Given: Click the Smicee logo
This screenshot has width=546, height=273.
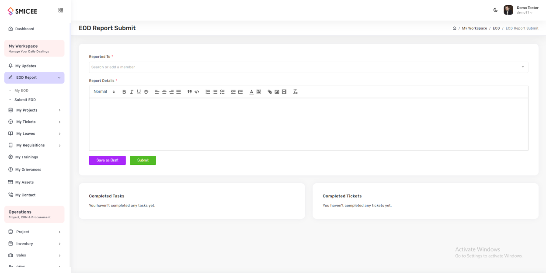Looking at the screenshot, I should pyautogui.click(x=22, y=11).
